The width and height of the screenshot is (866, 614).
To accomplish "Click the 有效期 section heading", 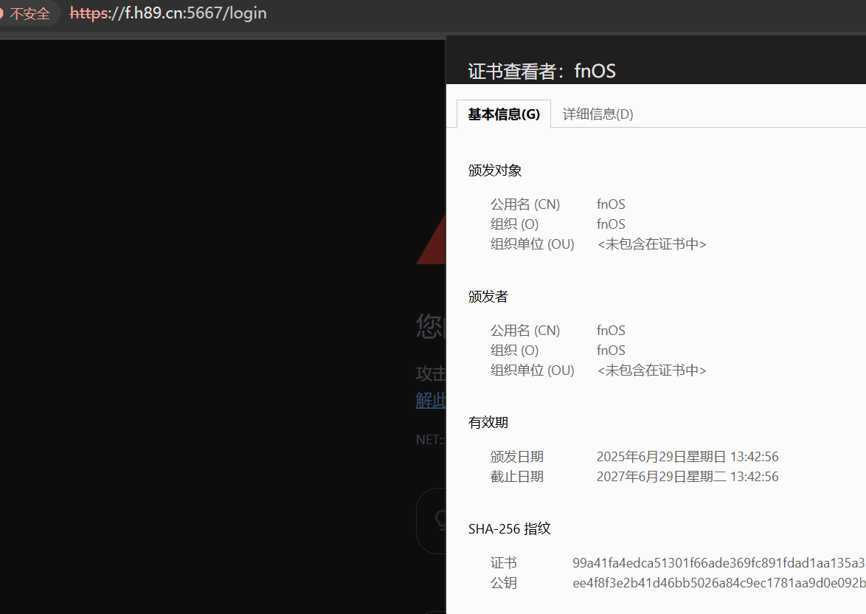I will click(x=488, y=422).
